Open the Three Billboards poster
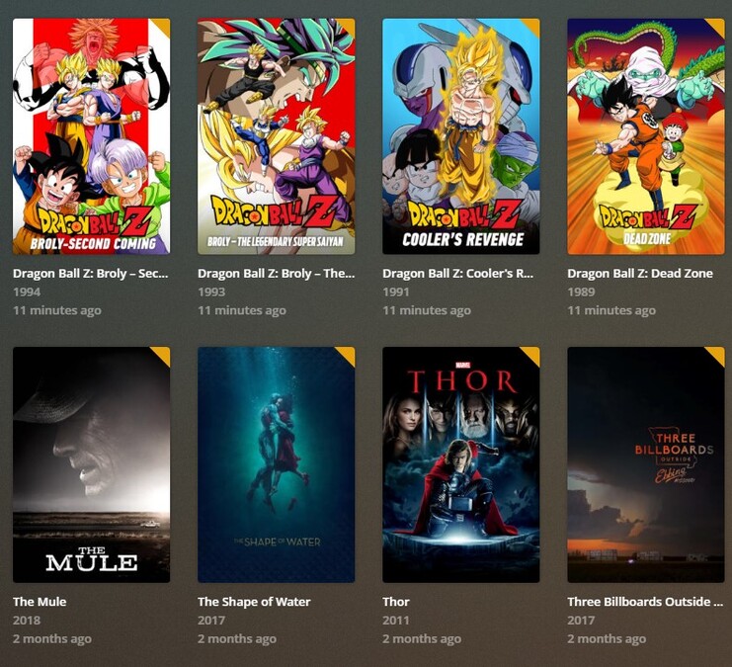This screenshot has height=667, width=732. point(646,464)
